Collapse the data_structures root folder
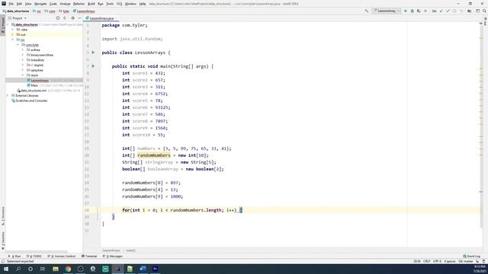Screen dimensions: 488x274 click(8, 24)
